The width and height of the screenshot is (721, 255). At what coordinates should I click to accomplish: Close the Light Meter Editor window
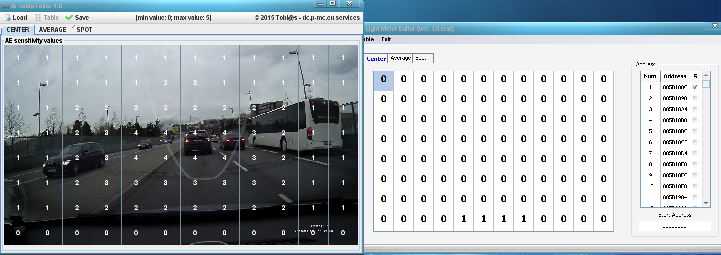tap(714, 26)
